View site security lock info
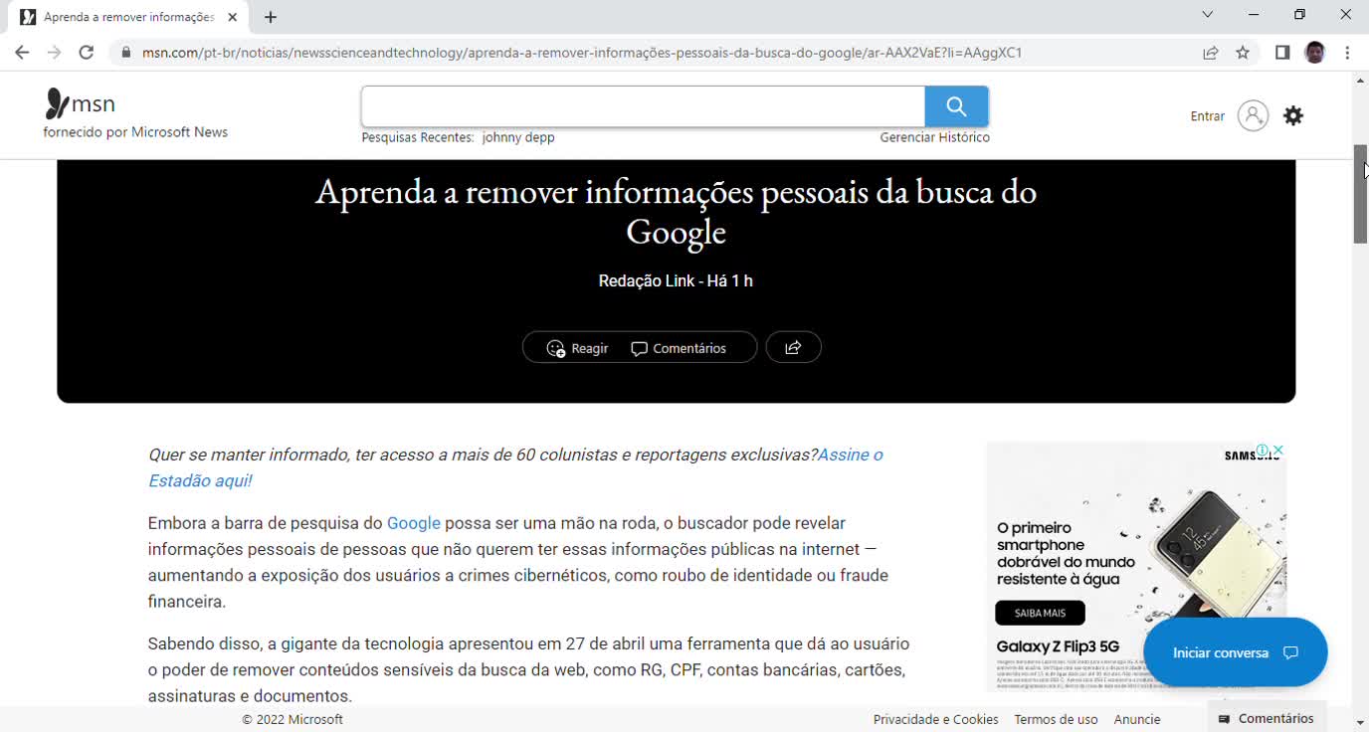 click(125, 53)
